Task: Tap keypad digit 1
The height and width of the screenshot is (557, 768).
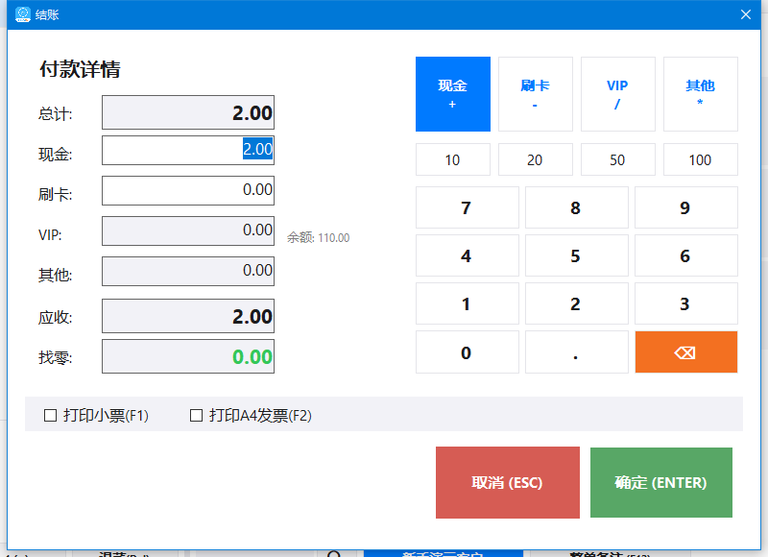Action: click(x=467, y=303)
